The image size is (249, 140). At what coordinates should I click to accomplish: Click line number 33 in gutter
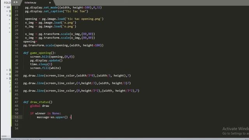tap(16, 49)
